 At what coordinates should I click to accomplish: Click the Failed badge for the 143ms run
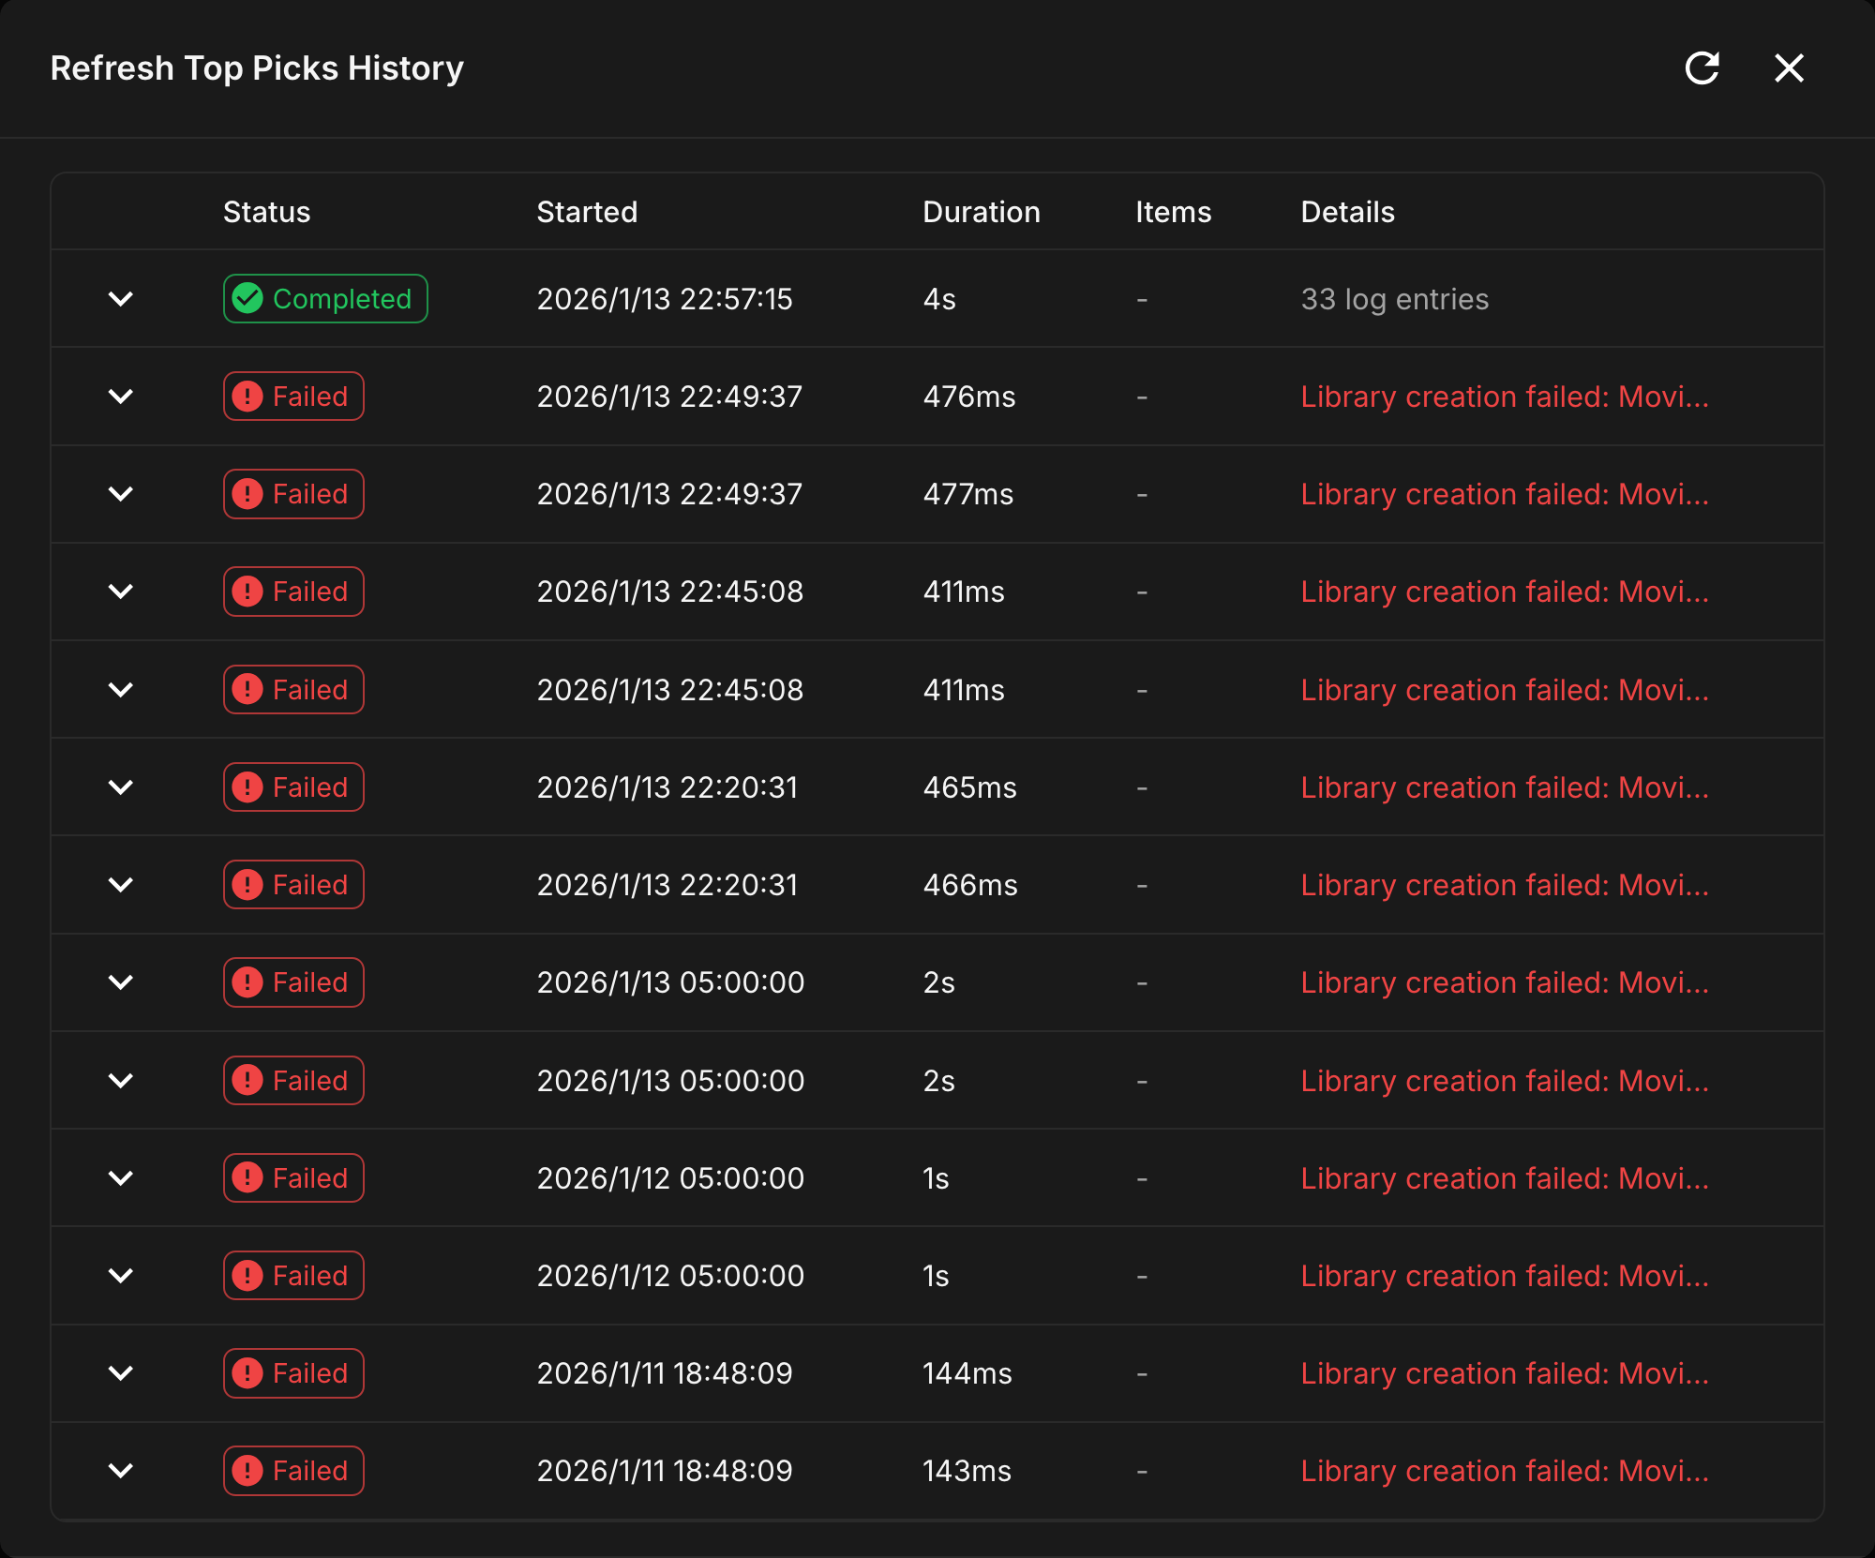tap(293, 1471)
